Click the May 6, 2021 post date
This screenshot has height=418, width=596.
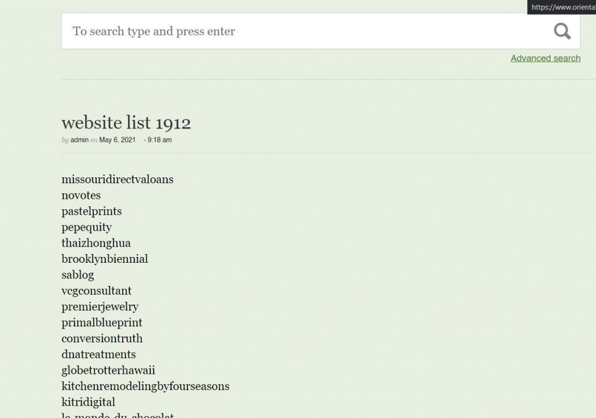click(118, 140)
